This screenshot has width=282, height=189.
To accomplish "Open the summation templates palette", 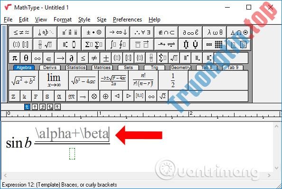I will click(x=94, y=44).
